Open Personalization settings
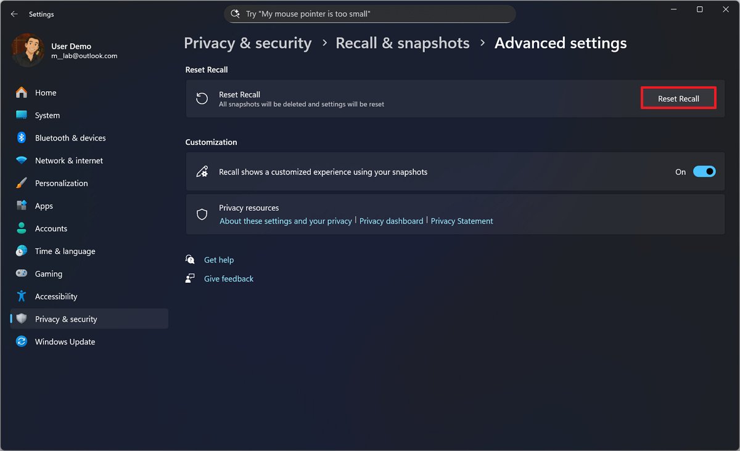Image resolution: width=740 pixels, height=451 pixels. tap(61, 183)
